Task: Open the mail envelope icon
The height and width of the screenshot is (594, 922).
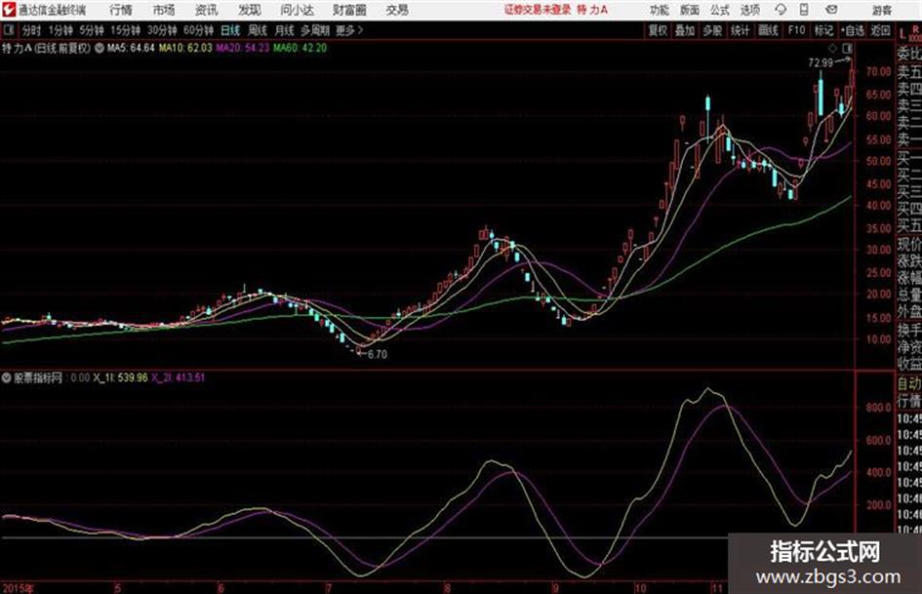Action: tap(831, 10)
